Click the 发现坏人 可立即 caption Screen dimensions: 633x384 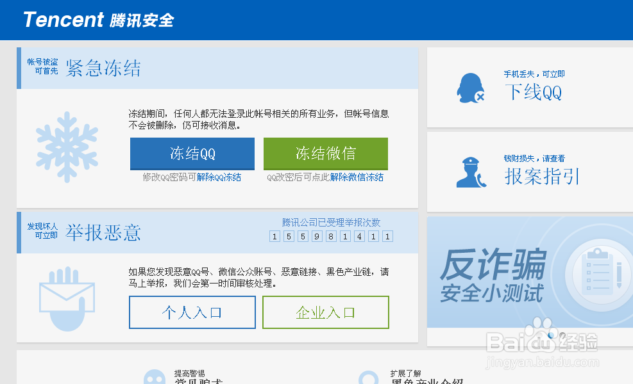(x=43, y=231)
